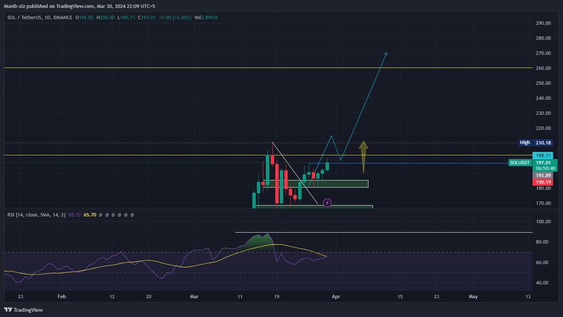Image resolution: width=563 pixels, height=317 pixels.
Task: Click the RSI (14, close, SMA, 14, 2) indicator label
Action: 37,215
